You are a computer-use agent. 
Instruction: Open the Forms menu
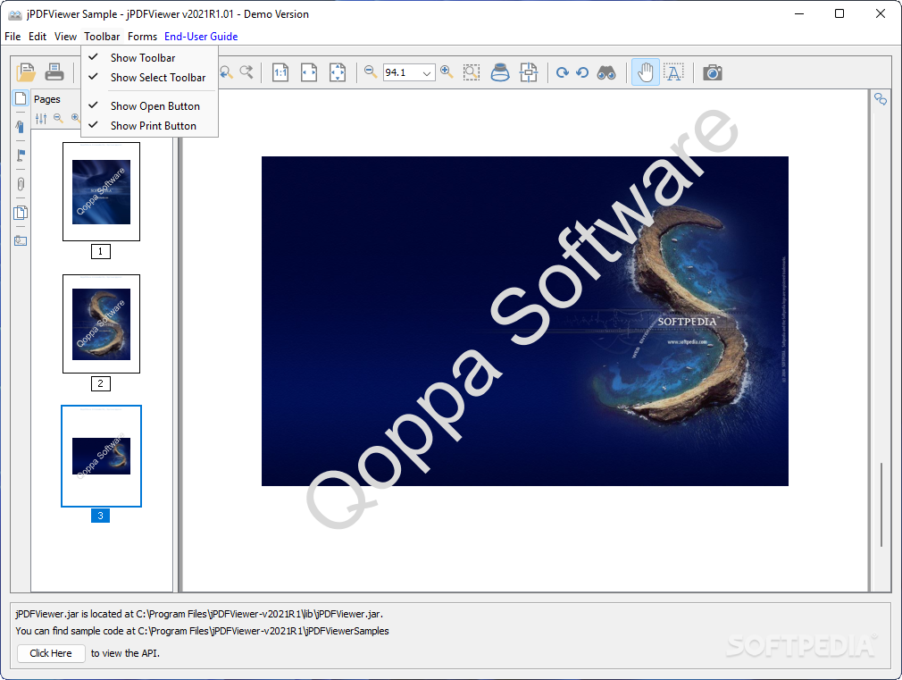tap(142, 37)
